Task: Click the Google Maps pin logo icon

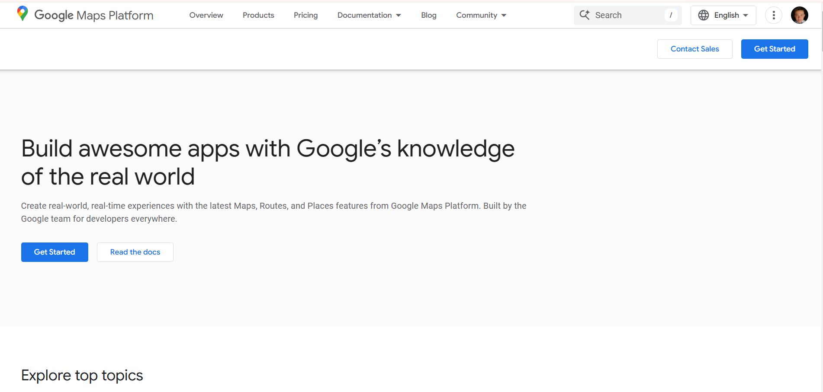Action: (x=23, y=14)
